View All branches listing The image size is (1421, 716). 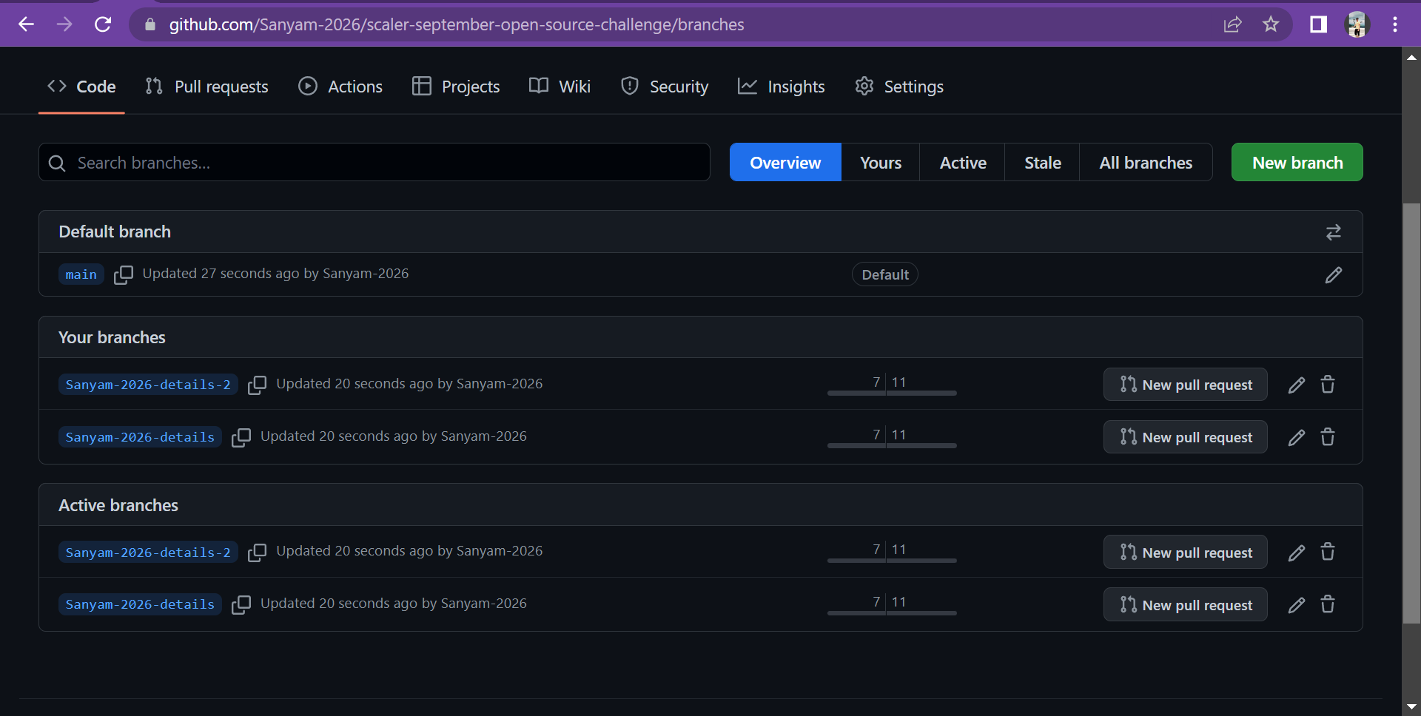click(x=1146, y=162)
